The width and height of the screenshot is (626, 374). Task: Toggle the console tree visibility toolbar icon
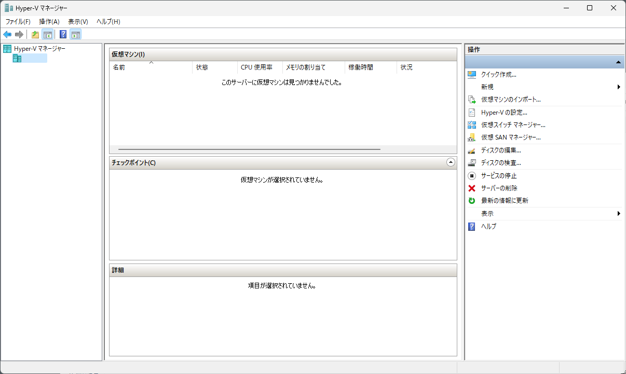point(47,34)
